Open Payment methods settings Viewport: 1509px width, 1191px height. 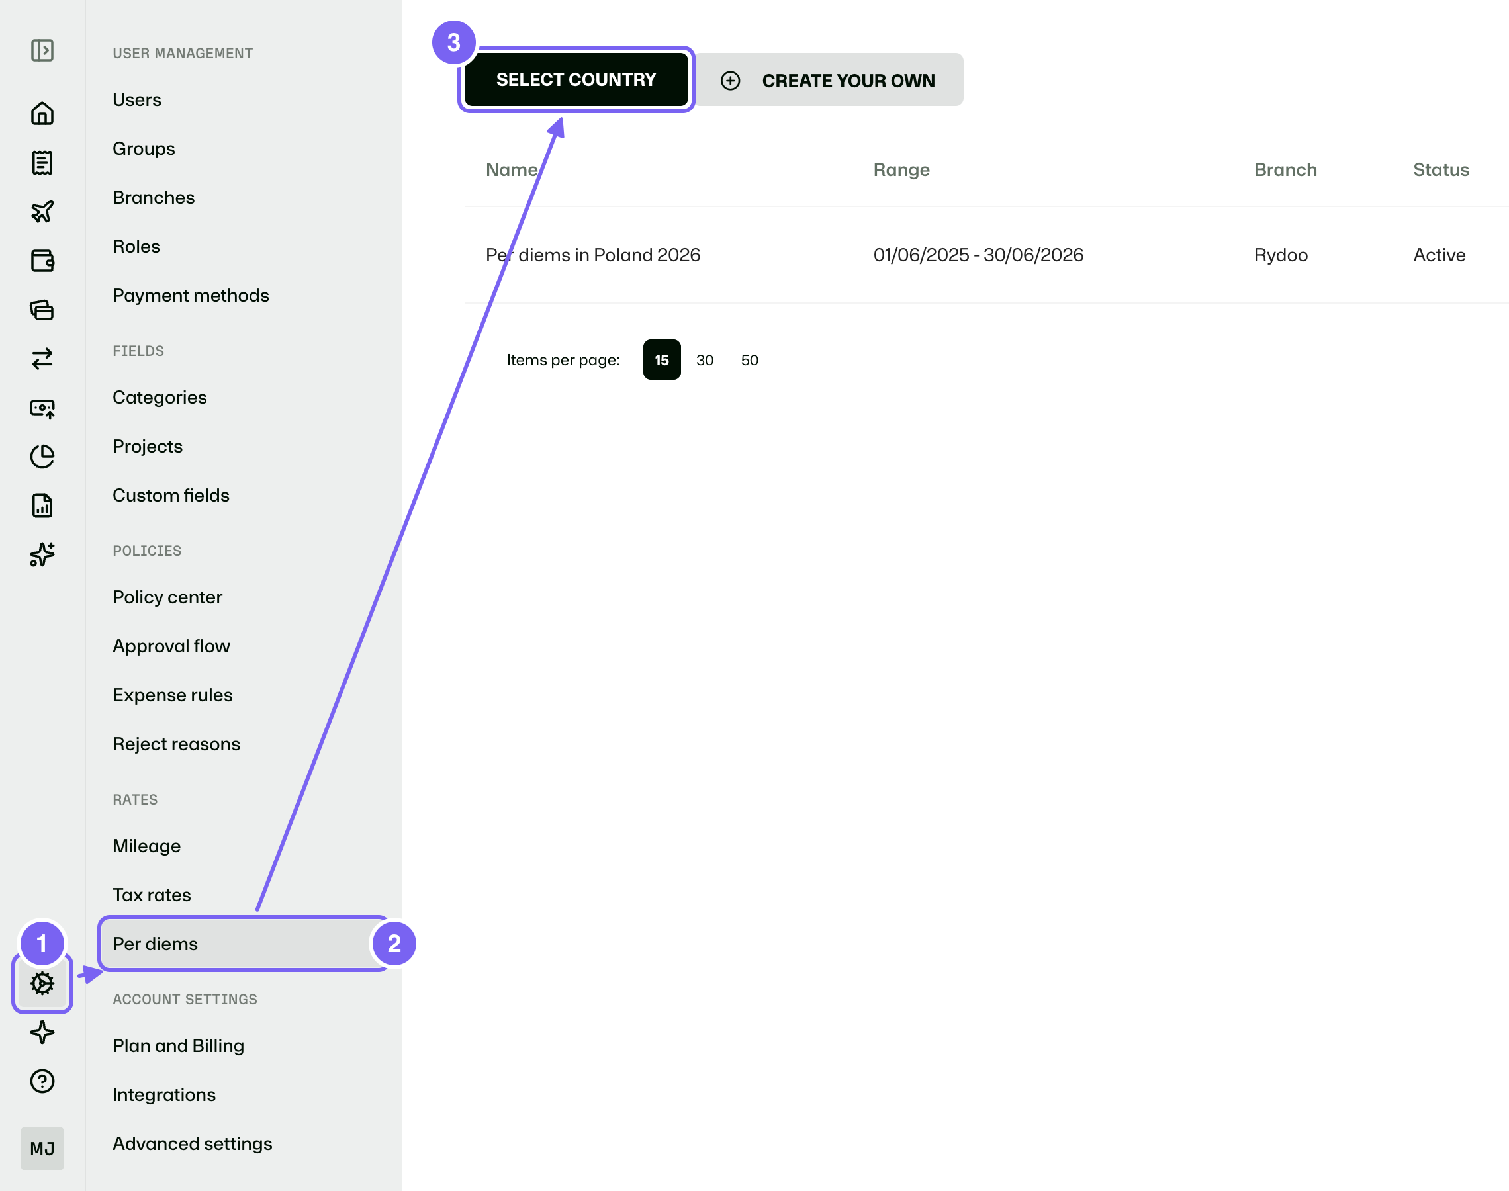tap(191, 296)
